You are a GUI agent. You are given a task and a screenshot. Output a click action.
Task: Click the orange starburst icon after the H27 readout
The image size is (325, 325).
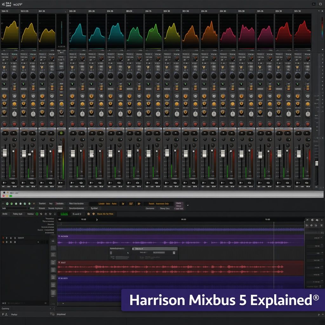click(139, 204)
